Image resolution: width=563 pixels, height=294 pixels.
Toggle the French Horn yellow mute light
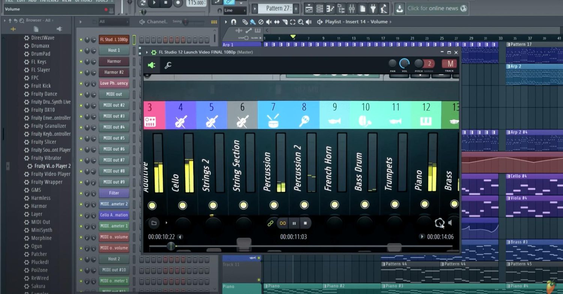tap(334, 205)
